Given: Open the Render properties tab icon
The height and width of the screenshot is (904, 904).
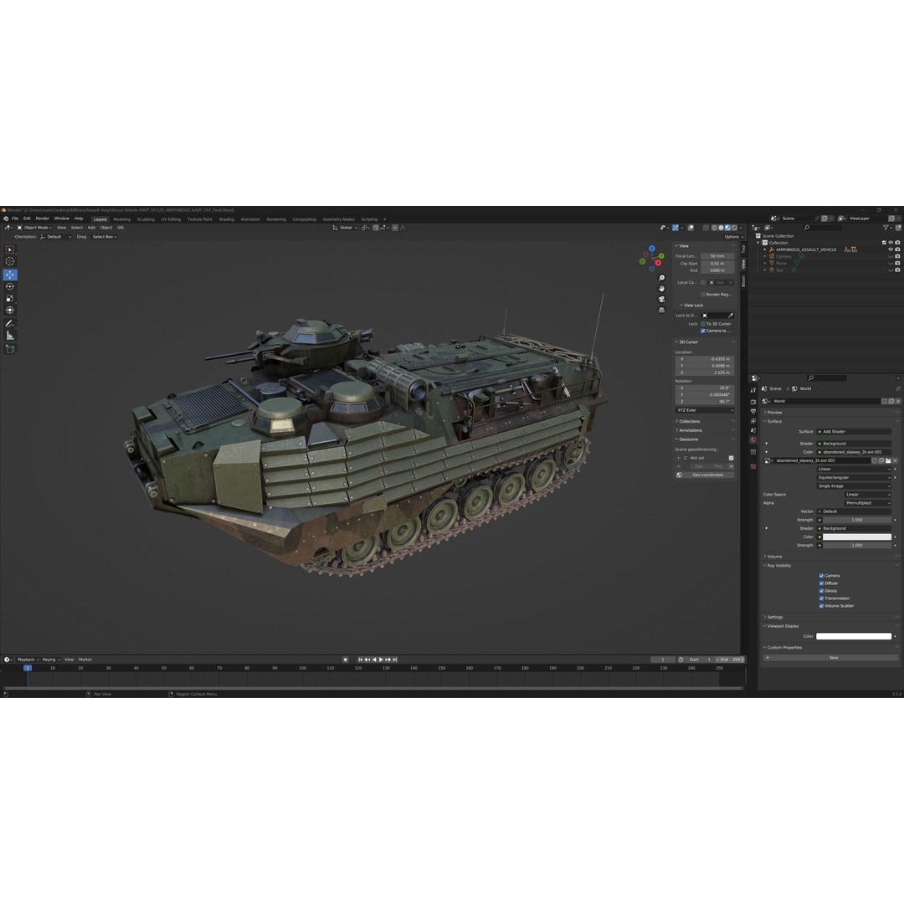Looking at the screenshot, I should [x=753, y=402].
